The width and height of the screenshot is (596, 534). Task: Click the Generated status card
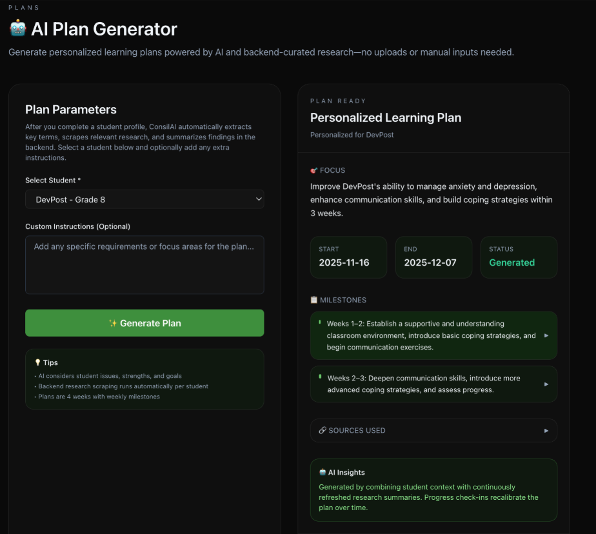[x=519, y=257]
